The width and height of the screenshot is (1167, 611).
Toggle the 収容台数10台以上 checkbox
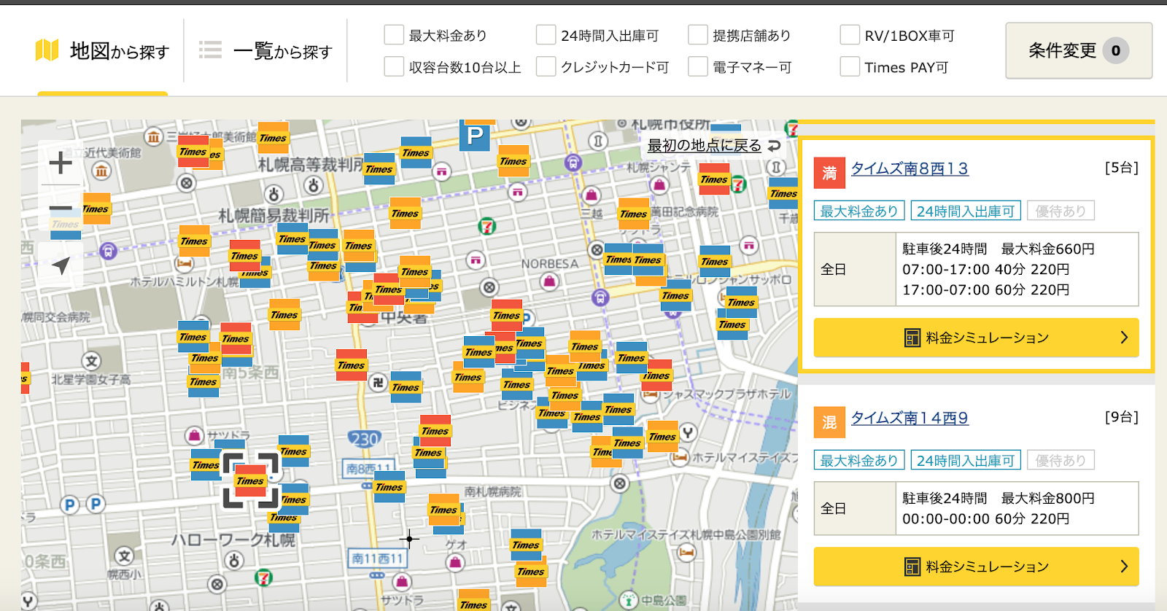[394, 67]
